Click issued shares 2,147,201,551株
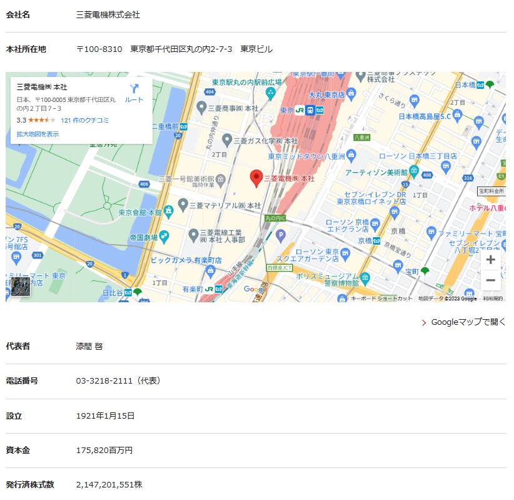The width and height of the screenshot is (514, 500). click(109, 485)
